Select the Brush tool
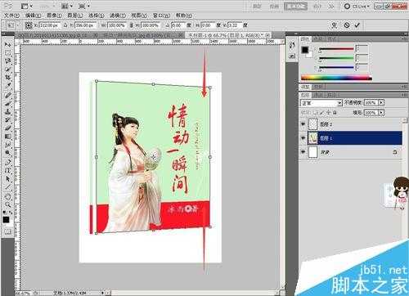The image size is (409, 296). [x=7, y=103]
